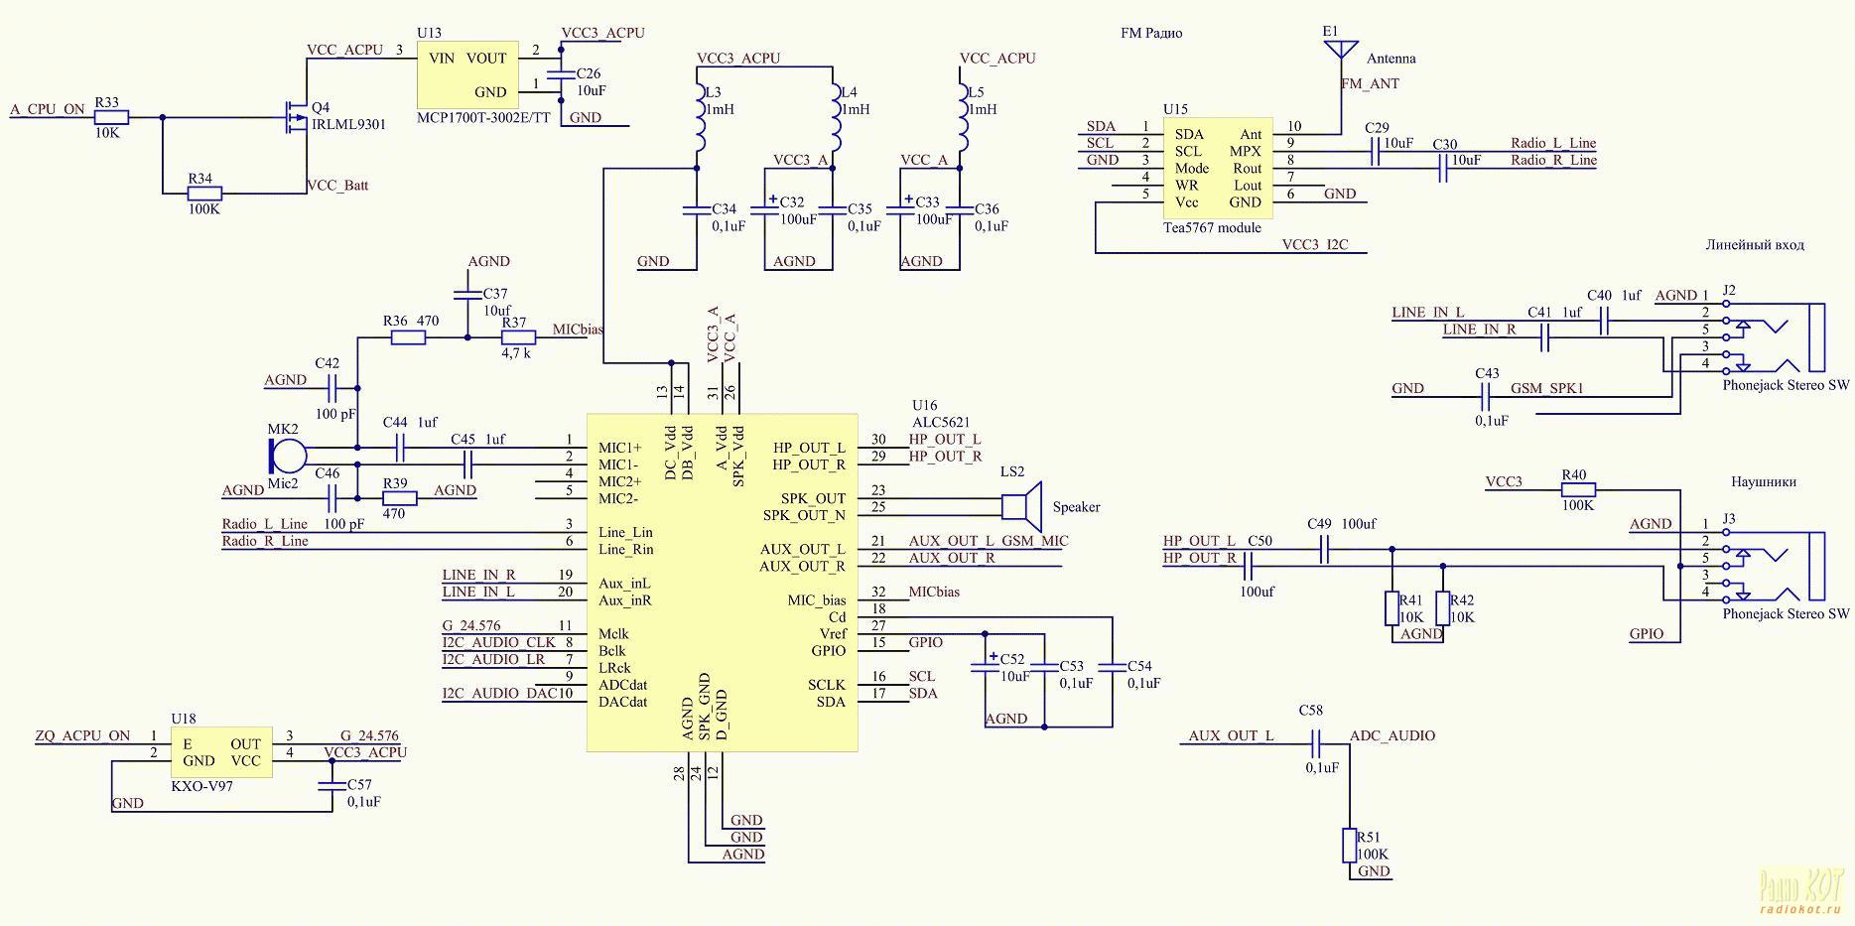
Task: Click the L5 inductor coil symbol
Action: point(962,114)
